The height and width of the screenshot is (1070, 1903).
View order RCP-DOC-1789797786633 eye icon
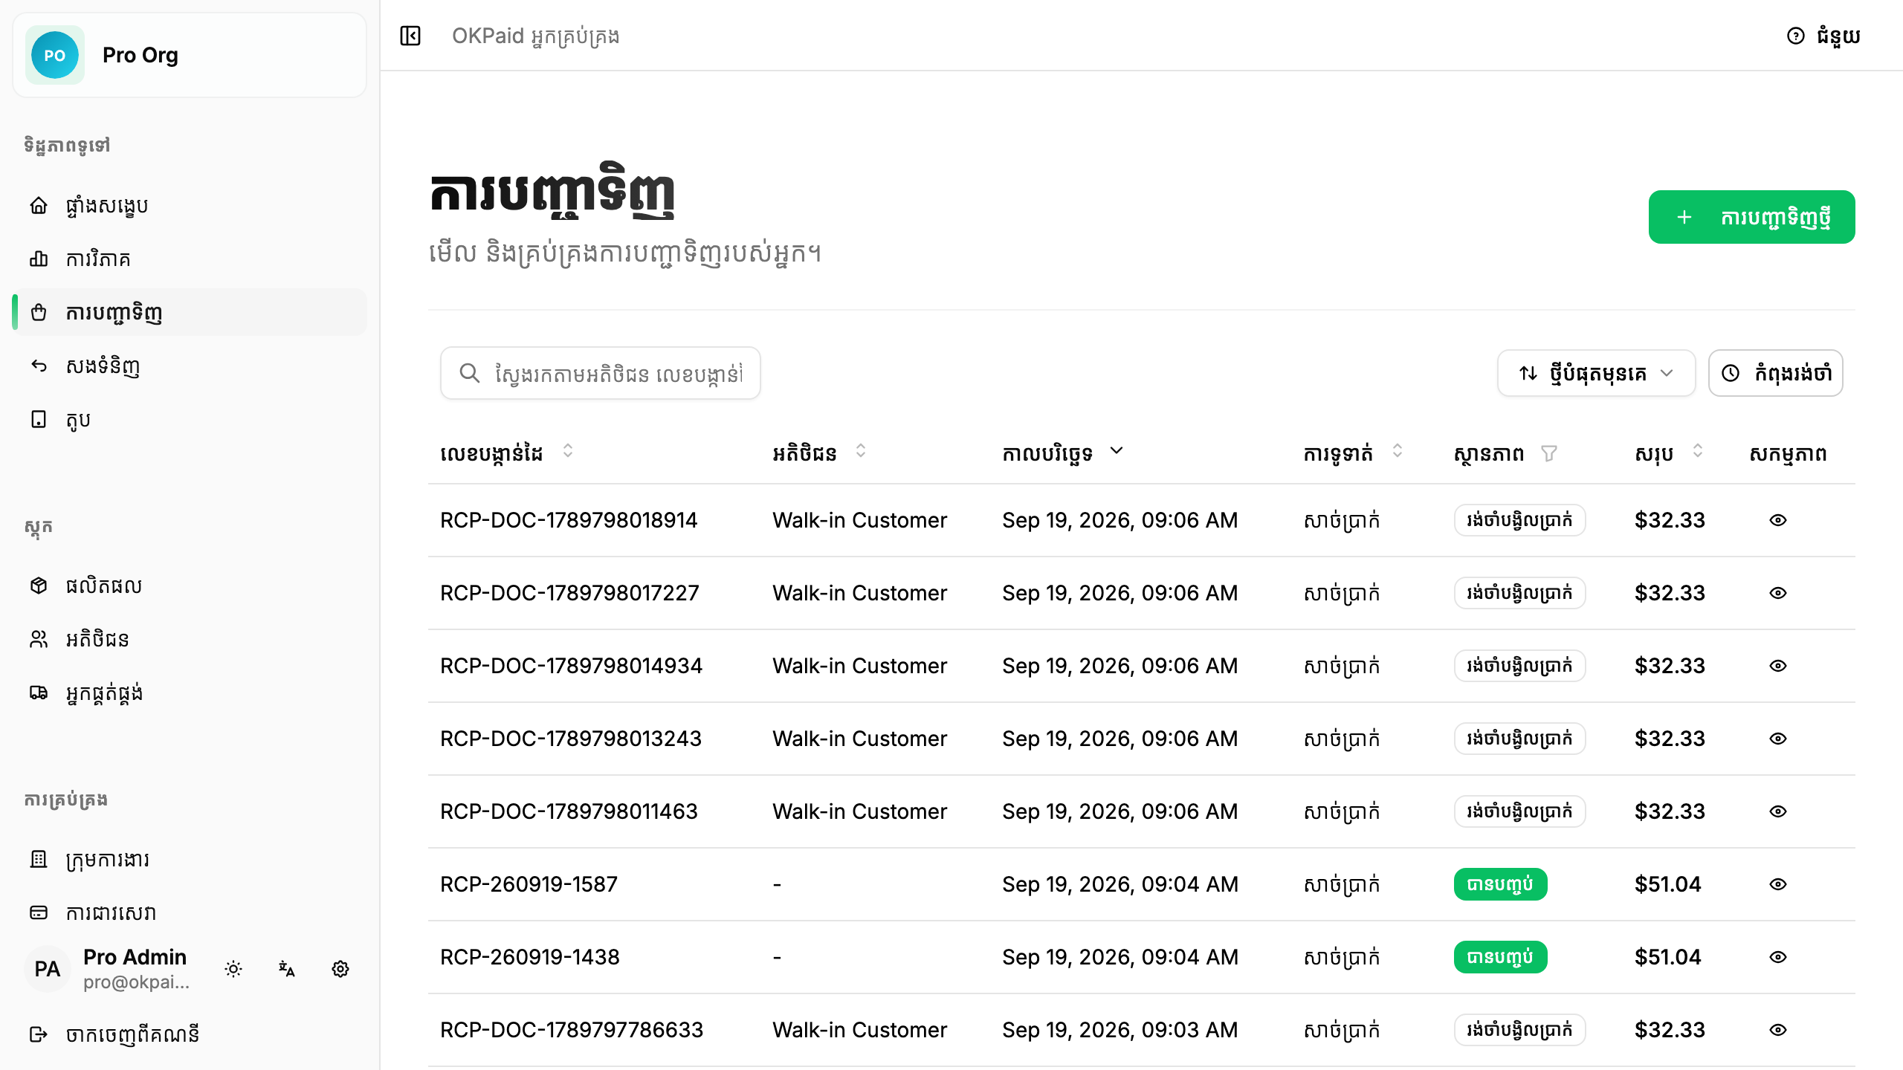point(1778,1030)
